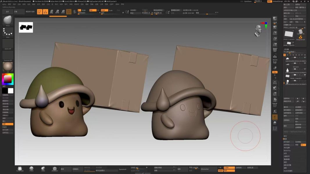Screen dimensions: 310x174
Task: Pick a hue in the color picker square
Action: tap(8, 79)
